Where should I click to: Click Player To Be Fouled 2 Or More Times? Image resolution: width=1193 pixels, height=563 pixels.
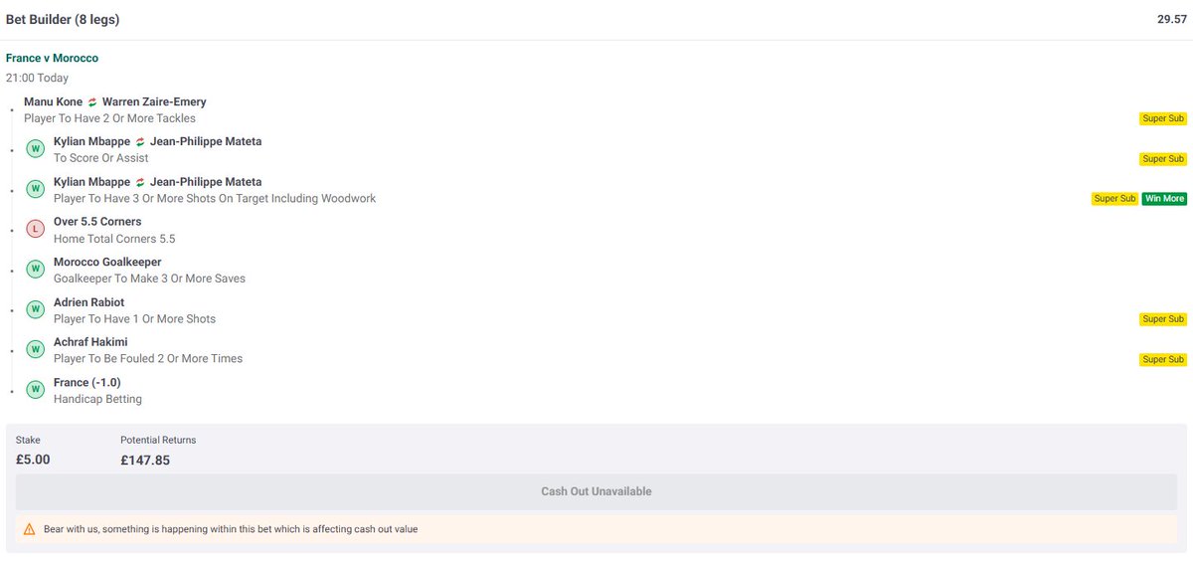pos(148,359)
